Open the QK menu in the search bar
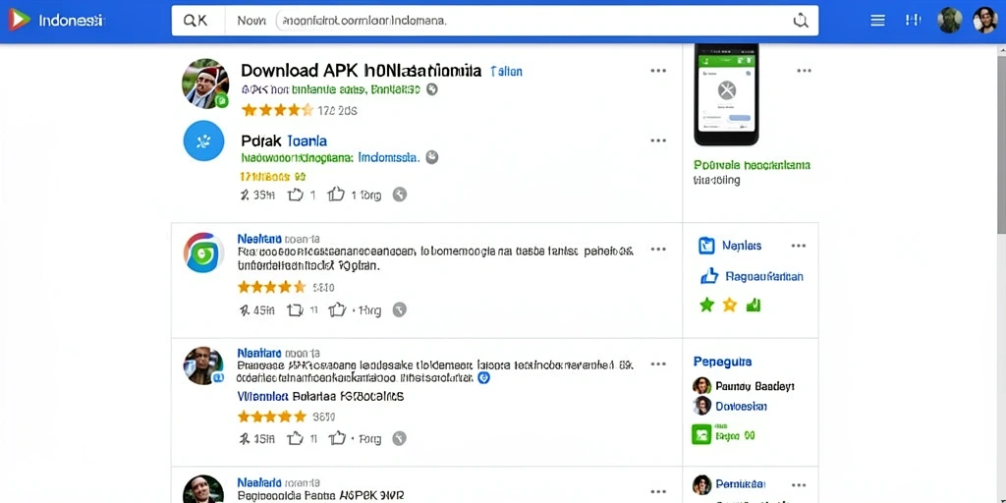Viewport: 1006px width, 503px height. (196, 21)
